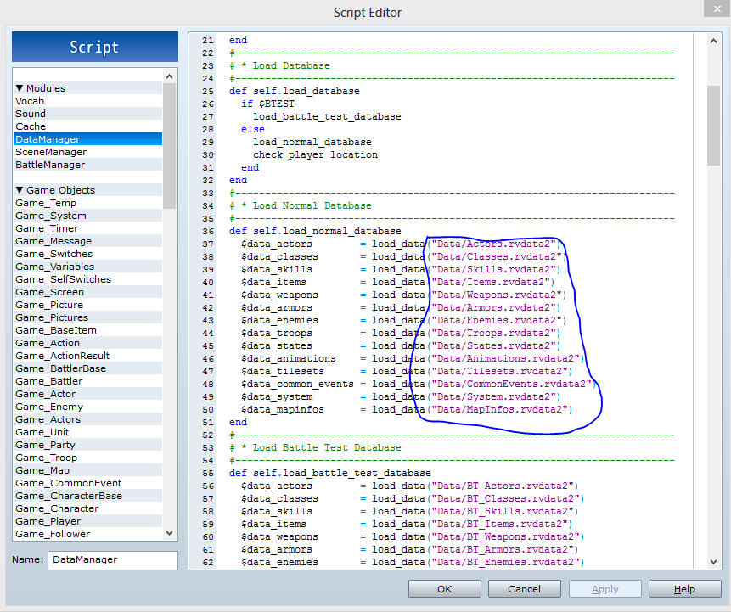Select the Game_Action script
Viewport: 731px width, 612px height.
click(x=88, y=343)
